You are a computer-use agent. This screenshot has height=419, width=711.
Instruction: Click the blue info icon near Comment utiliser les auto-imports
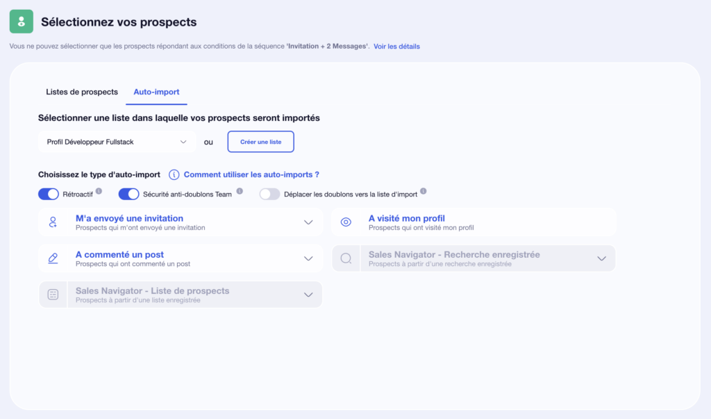point(174,175)
